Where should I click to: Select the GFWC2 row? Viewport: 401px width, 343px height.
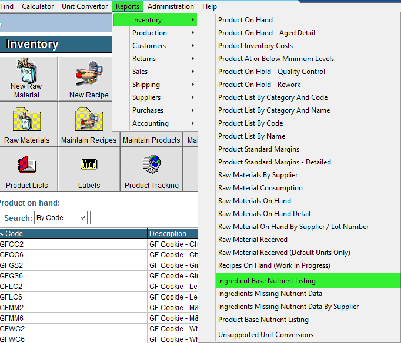[99, 329]
